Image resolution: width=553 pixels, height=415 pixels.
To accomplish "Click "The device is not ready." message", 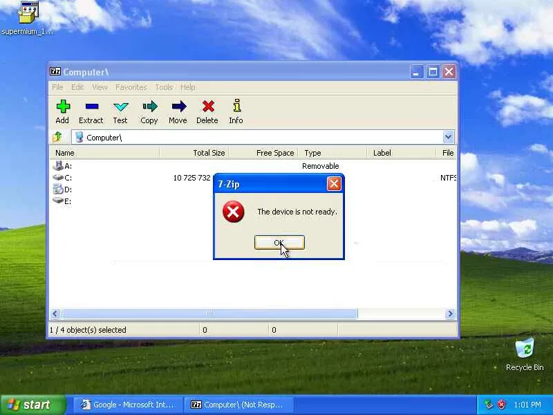I will click(x=297, y=212).
